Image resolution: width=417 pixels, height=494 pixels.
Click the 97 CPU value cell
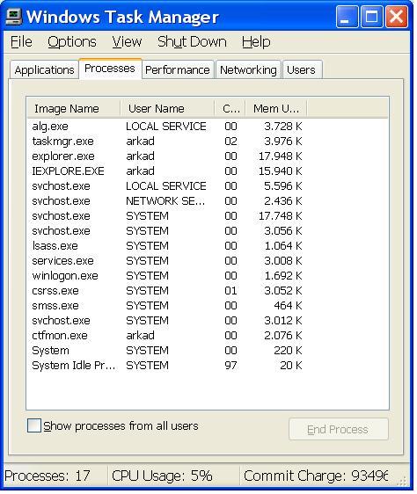coord(230,366)
